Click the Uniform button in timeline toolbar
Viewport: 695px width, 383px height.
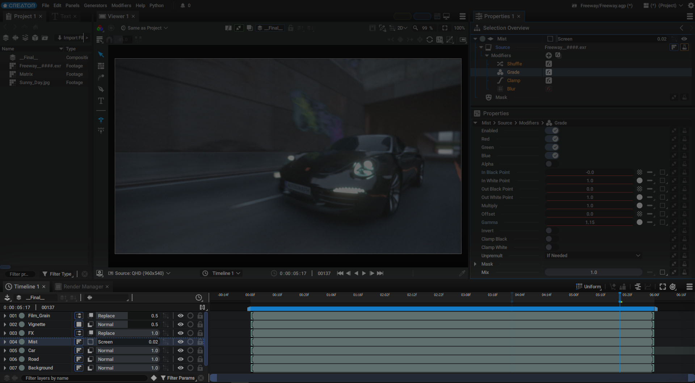[589, 287]
